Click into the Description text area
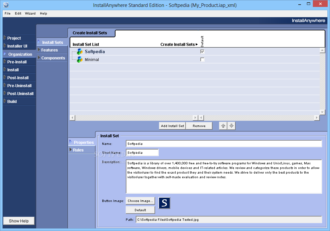The width and height of the screenshot is (330, 231). pyautogui.click(x=224, y=177)
